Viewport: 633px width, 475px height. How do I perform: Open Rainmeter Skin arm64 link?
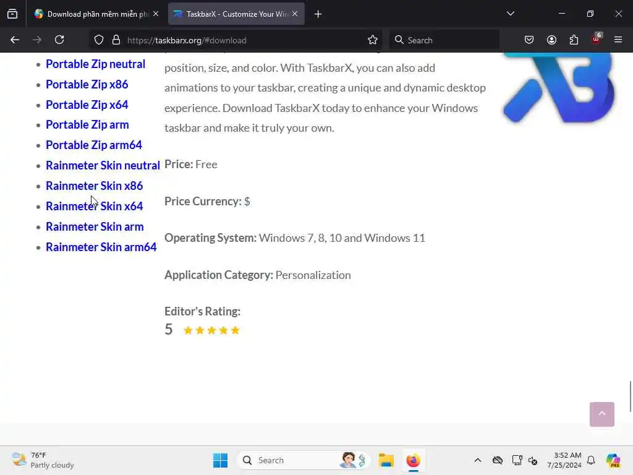coord(101,247)
